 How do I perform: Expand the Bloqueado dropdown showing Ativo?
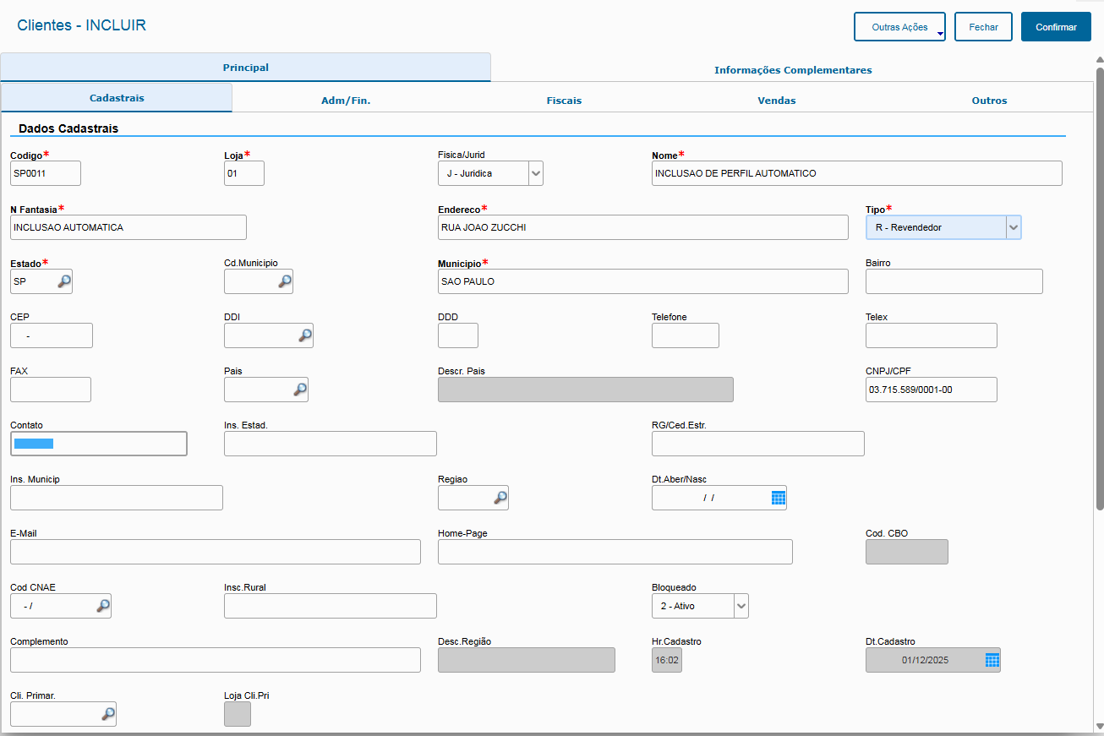pyautogui.click(x=741, y=606)
